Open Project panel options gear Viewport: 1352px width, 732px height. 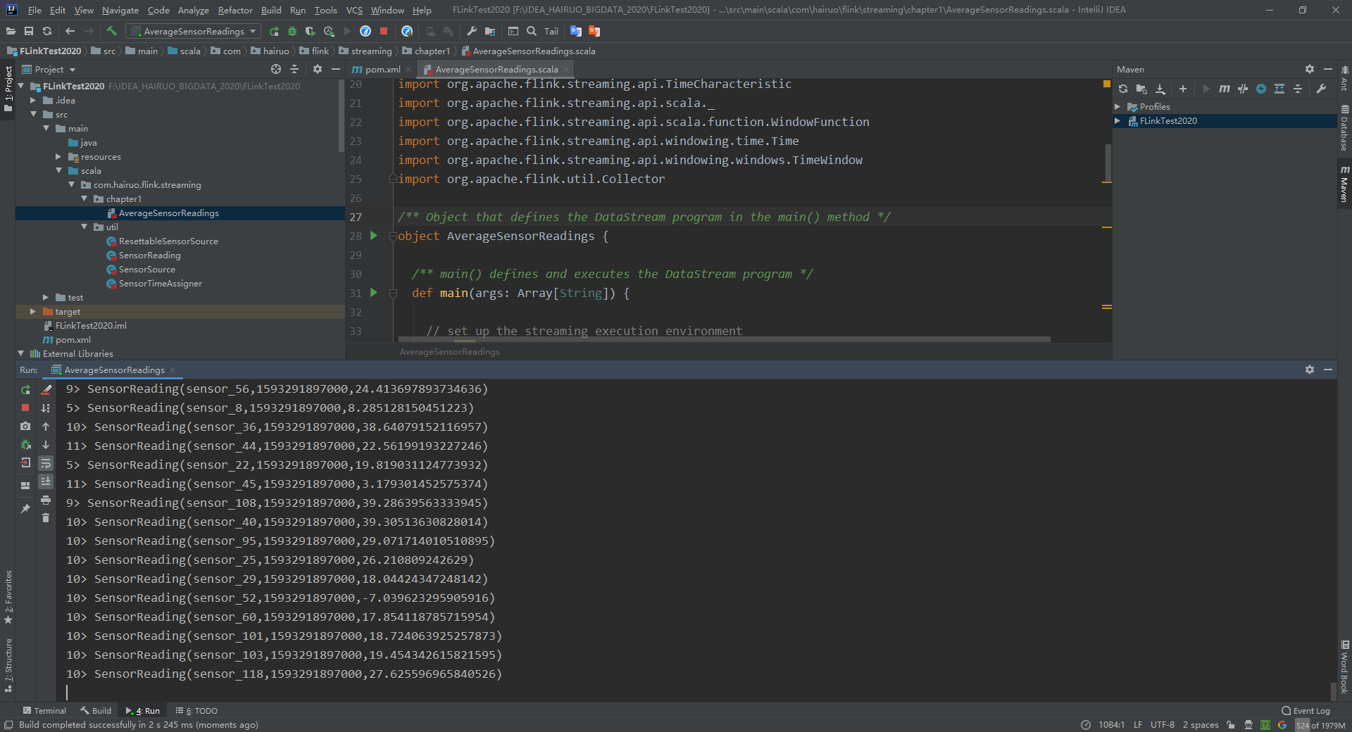(x=318, y=69)
